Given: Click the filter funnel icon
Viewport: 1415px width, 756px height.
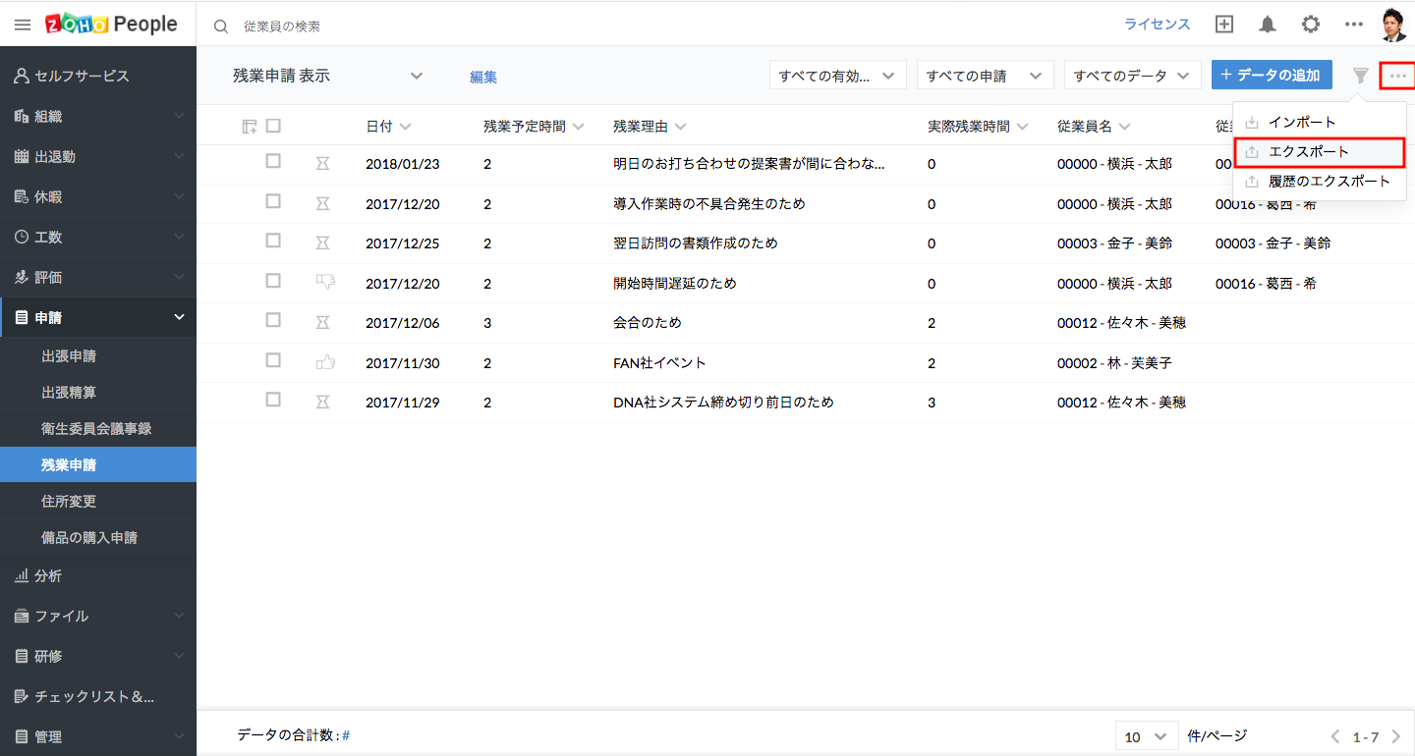Looking at the screenshot, I should 1360,76.
